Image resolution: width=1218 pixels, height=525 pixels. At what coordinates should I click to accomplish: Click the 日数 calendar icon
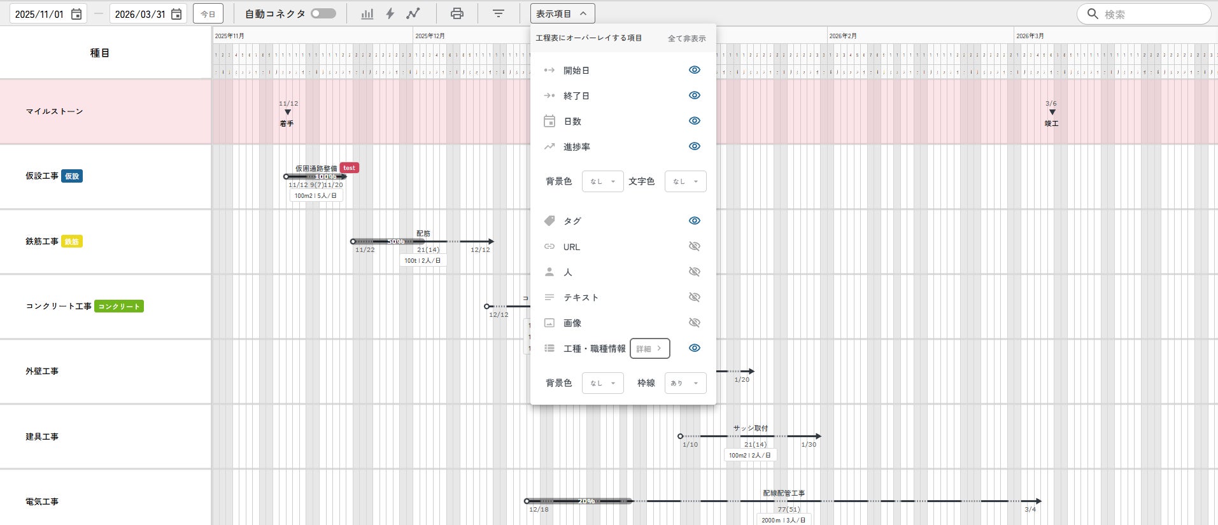click(549, 121)
